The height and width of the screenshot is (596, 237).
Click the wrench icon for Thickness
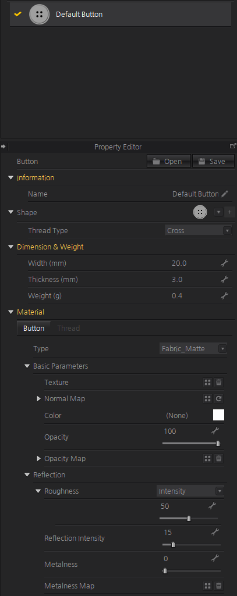(224, 279)
